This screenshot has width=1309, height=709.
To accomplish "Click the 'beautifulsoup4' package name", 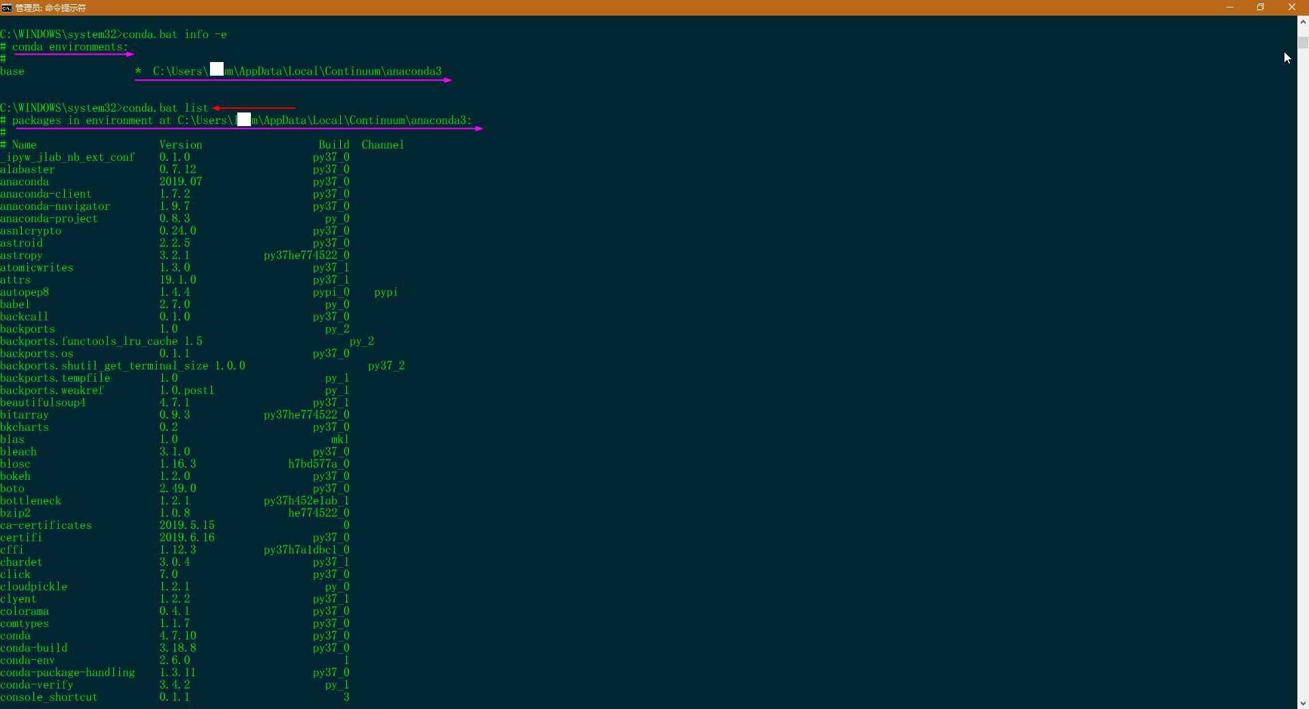I will click(x=43, y=402).
